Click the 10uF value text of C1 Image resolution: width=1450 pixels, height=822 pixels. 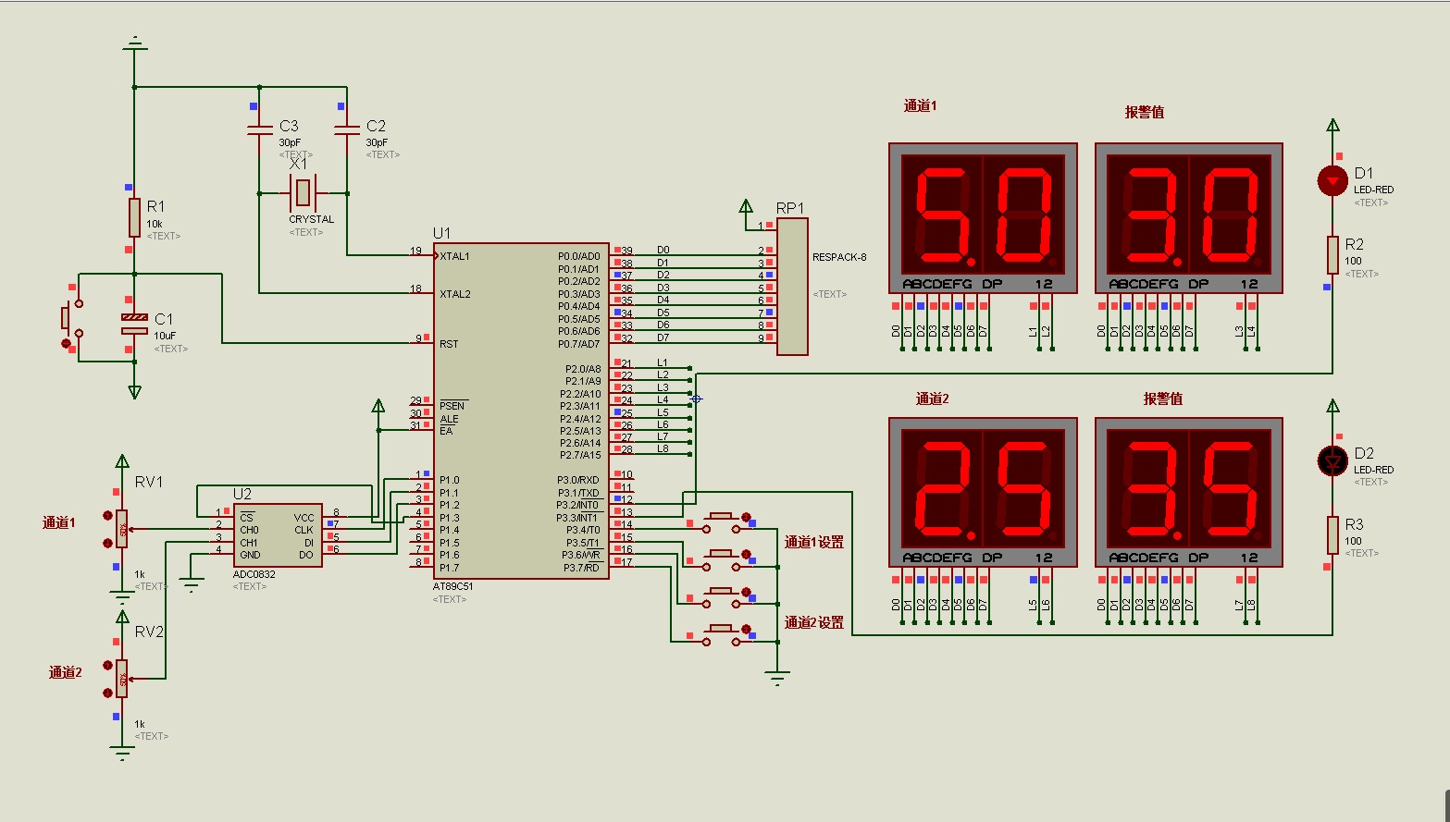coord(165,337)
